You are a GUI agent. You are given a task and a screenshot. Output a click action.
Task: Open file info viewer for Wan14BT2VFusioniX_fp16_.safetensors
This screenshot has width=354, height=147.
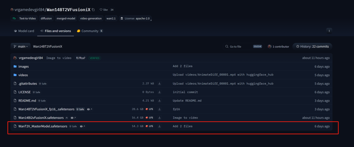(89, 109)
